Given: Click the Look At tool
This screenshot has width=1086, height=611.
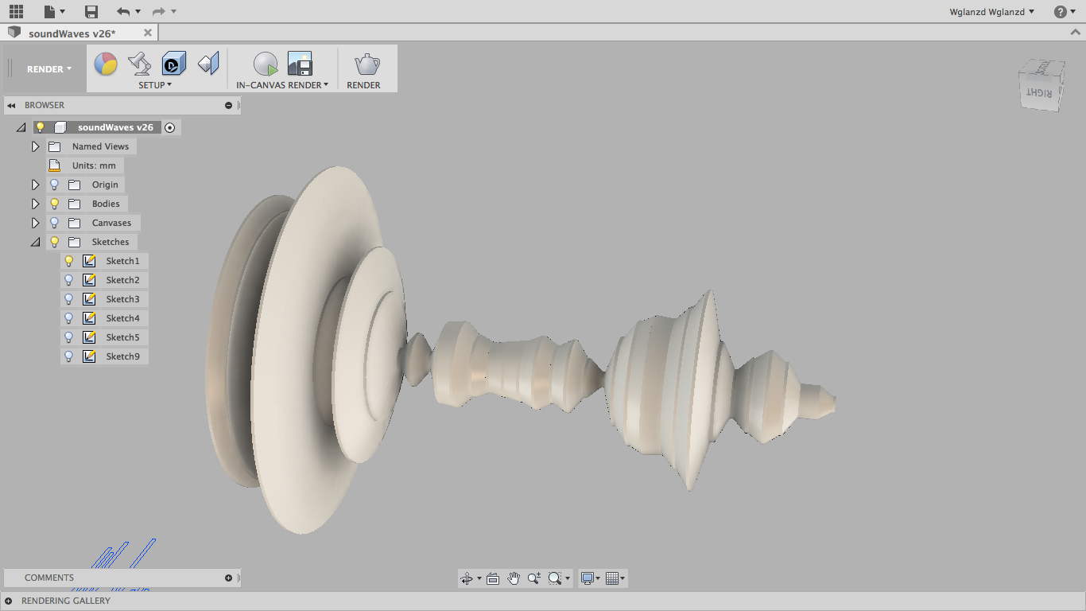Looking at the screenshot, I should point(493,578).
